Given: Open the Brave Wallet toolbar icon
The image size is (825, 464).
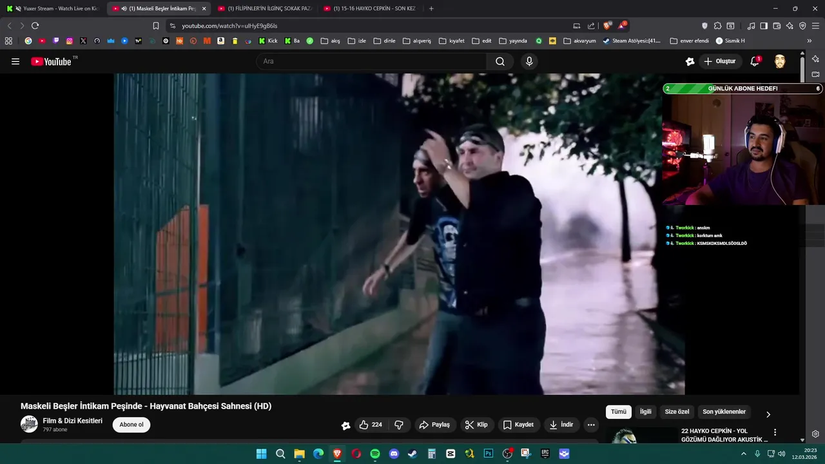Looking at the screenshot, I should pos(777,26).
